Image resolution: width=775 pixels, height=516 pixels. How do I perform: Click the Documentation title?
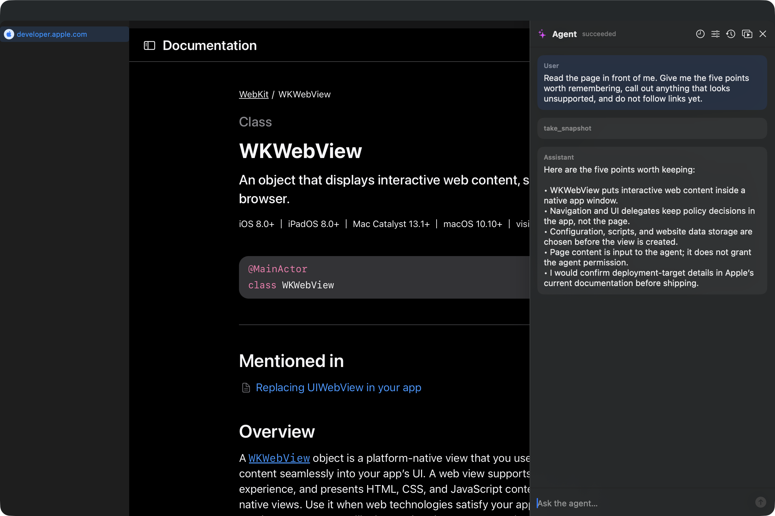[x=210, y=45]
